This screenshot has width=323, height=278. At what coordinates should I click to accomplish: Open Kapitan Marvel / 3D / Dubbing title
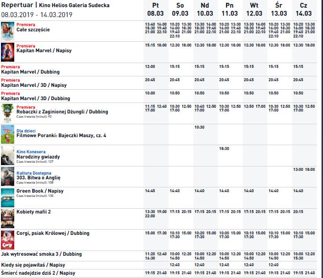pos(36,98)
